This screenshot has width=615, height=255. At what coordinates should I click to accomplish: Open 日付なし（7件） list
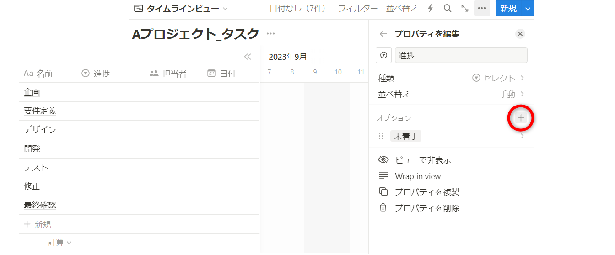pyautogui.click(x=298, y=8)
